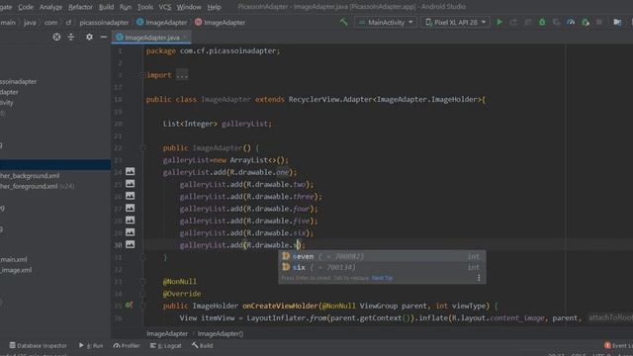Click the Debug app bug icon
The image size is (633, 356).
coord(542,22)
